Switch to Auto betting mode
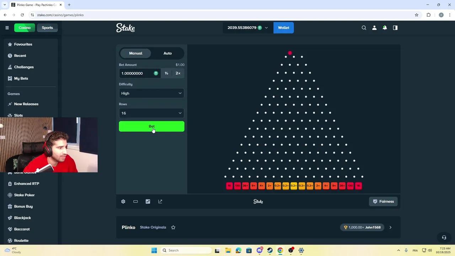455x256 pixels. pyautogui.click(x=167, y=53)
